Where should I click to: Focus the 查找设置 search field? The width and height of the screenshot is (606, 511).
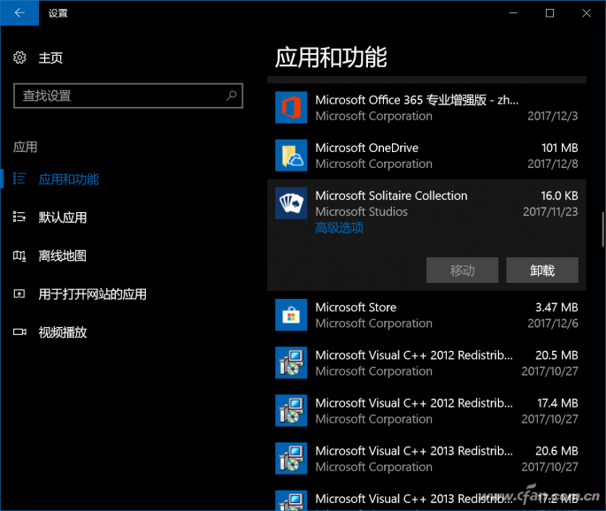click(x=128, y=95)
